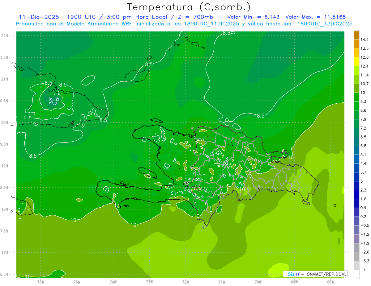Image resolution: width=371 pixels, height=286 pixels.
Task: Click the 'Valor Min. = 6.143' text
Action: point(253,17)
